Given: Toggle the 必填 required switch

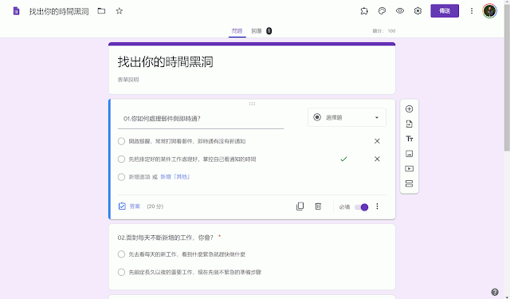Looking at the screenshot, I should click(x=361, y=207).
